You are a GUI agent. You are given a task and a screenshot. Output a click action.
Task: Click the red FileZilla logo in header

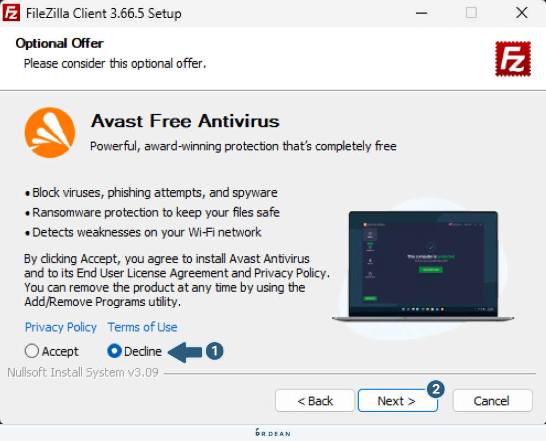(513, 58)
